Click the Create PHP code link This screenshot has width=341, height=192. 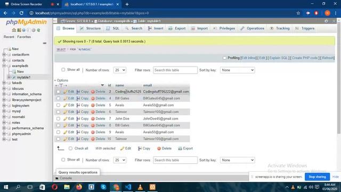(305, 58)
